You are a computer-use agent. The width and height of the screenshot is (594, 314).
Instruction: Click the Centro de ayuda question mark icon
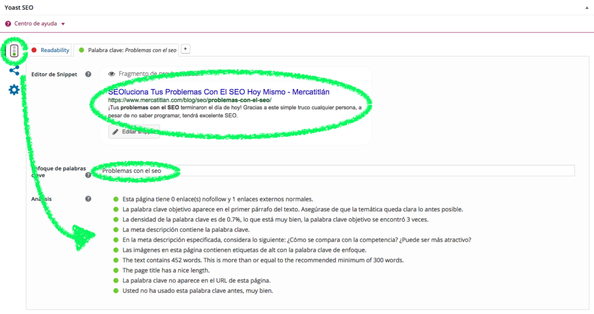point(8,24)
